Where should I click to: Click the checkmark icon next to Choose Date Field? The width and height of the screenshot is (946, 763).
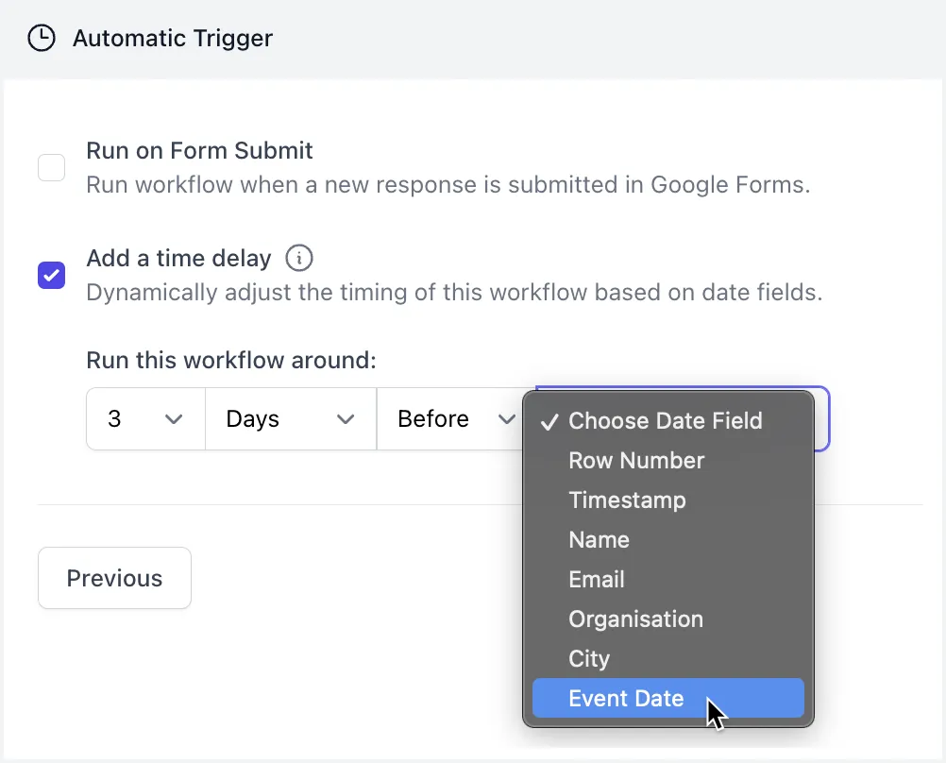tap(549, 421)
